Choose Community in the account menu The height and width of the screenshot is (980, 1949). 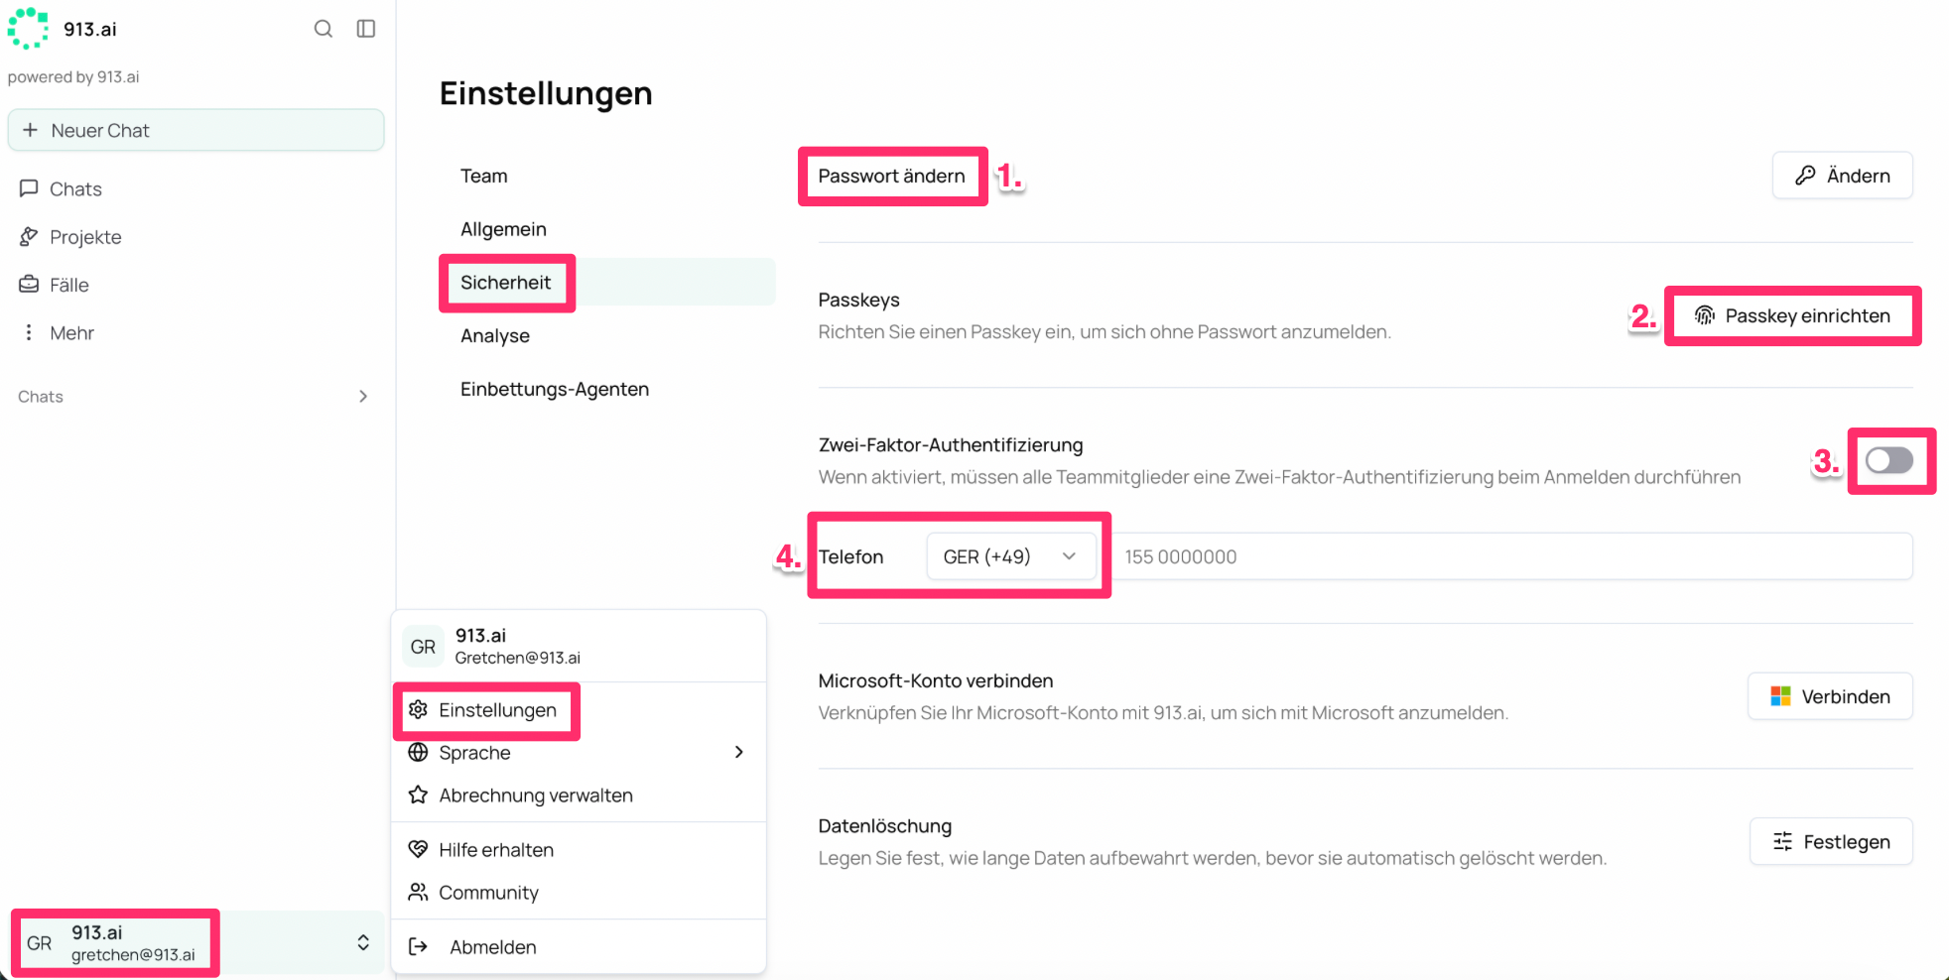pyautogui.click(x=579, y=893)
